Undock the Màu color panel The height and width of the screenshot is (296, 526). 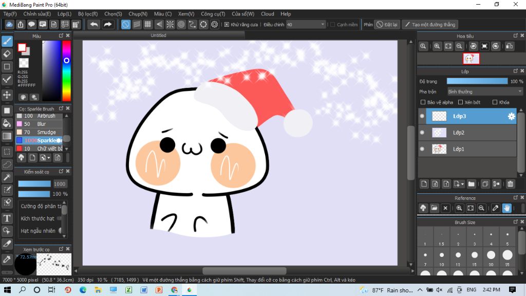click(x=61, y=35)
